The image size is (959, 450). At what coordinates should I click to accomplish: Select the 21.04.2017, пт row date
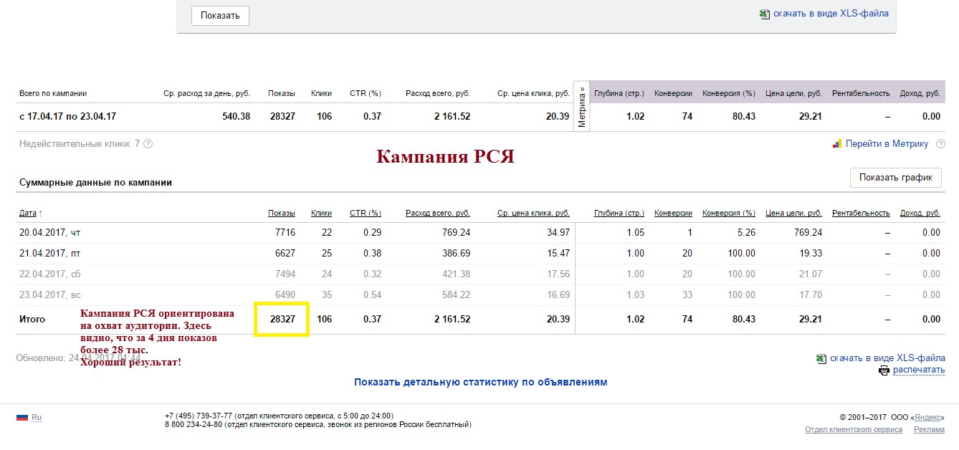point(49,253)
